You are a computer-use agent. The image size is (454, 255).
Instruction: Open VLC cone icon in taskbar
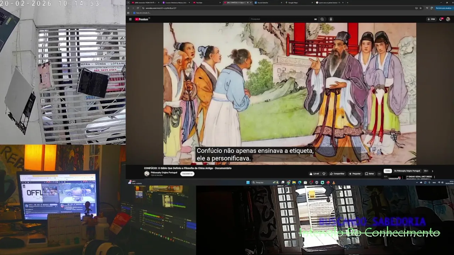334,182
